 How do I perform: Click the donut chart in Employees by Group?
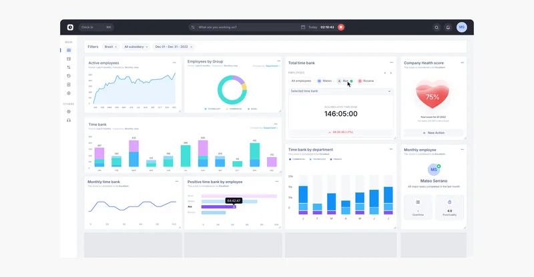(x=232, y=90)
